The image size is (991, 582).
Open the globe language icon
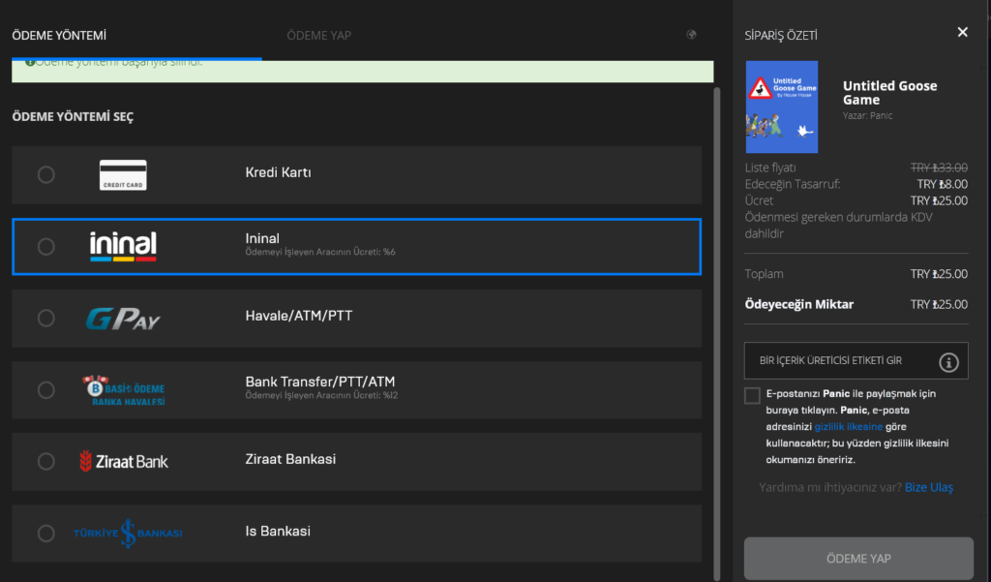point(691,35)
